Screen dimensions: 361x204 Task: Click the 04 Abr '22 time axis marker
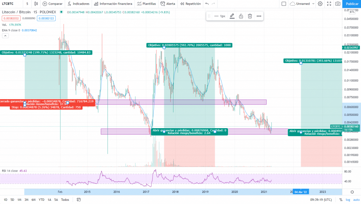301,192
